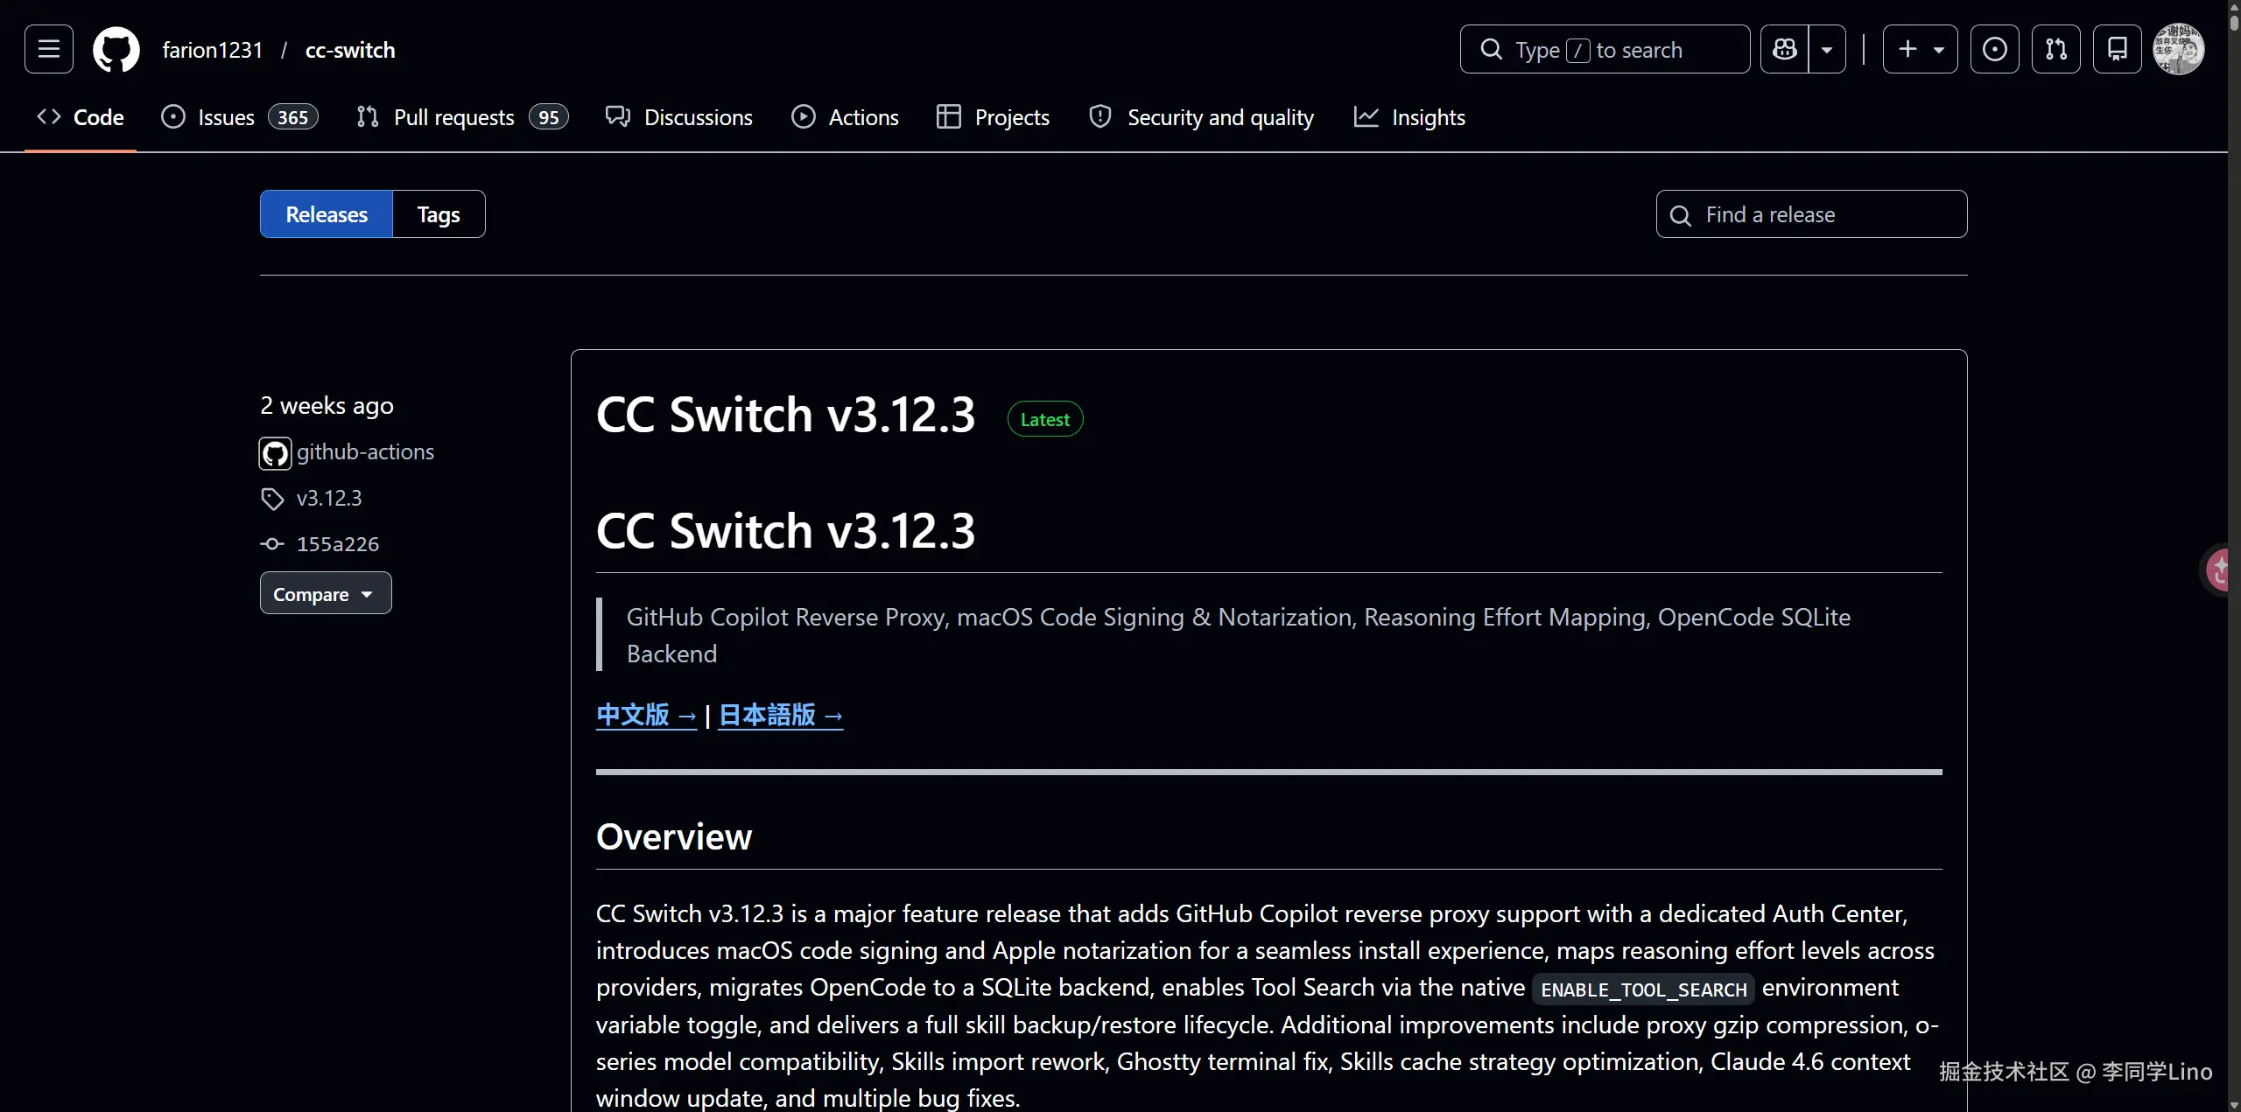Open the issues inbox icon in header
The image size is (2241, 1112).
[1994, 49]
